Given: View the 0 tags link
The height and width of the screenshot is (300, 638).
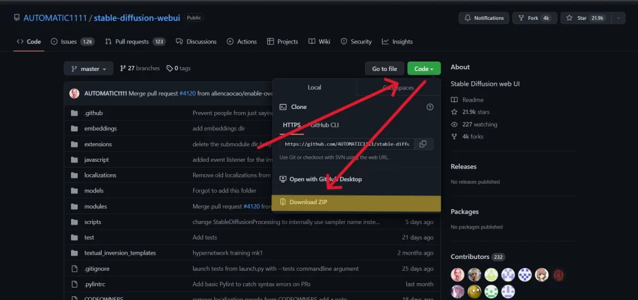Looking at the screenshot, I should [x=178, y=68].
